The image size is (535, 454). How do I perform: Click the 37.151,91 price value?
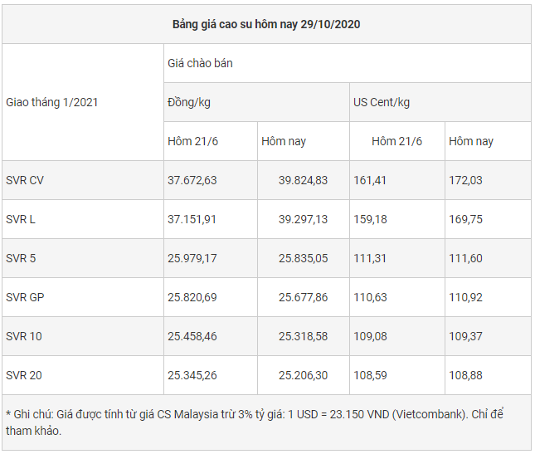(192, 219)
